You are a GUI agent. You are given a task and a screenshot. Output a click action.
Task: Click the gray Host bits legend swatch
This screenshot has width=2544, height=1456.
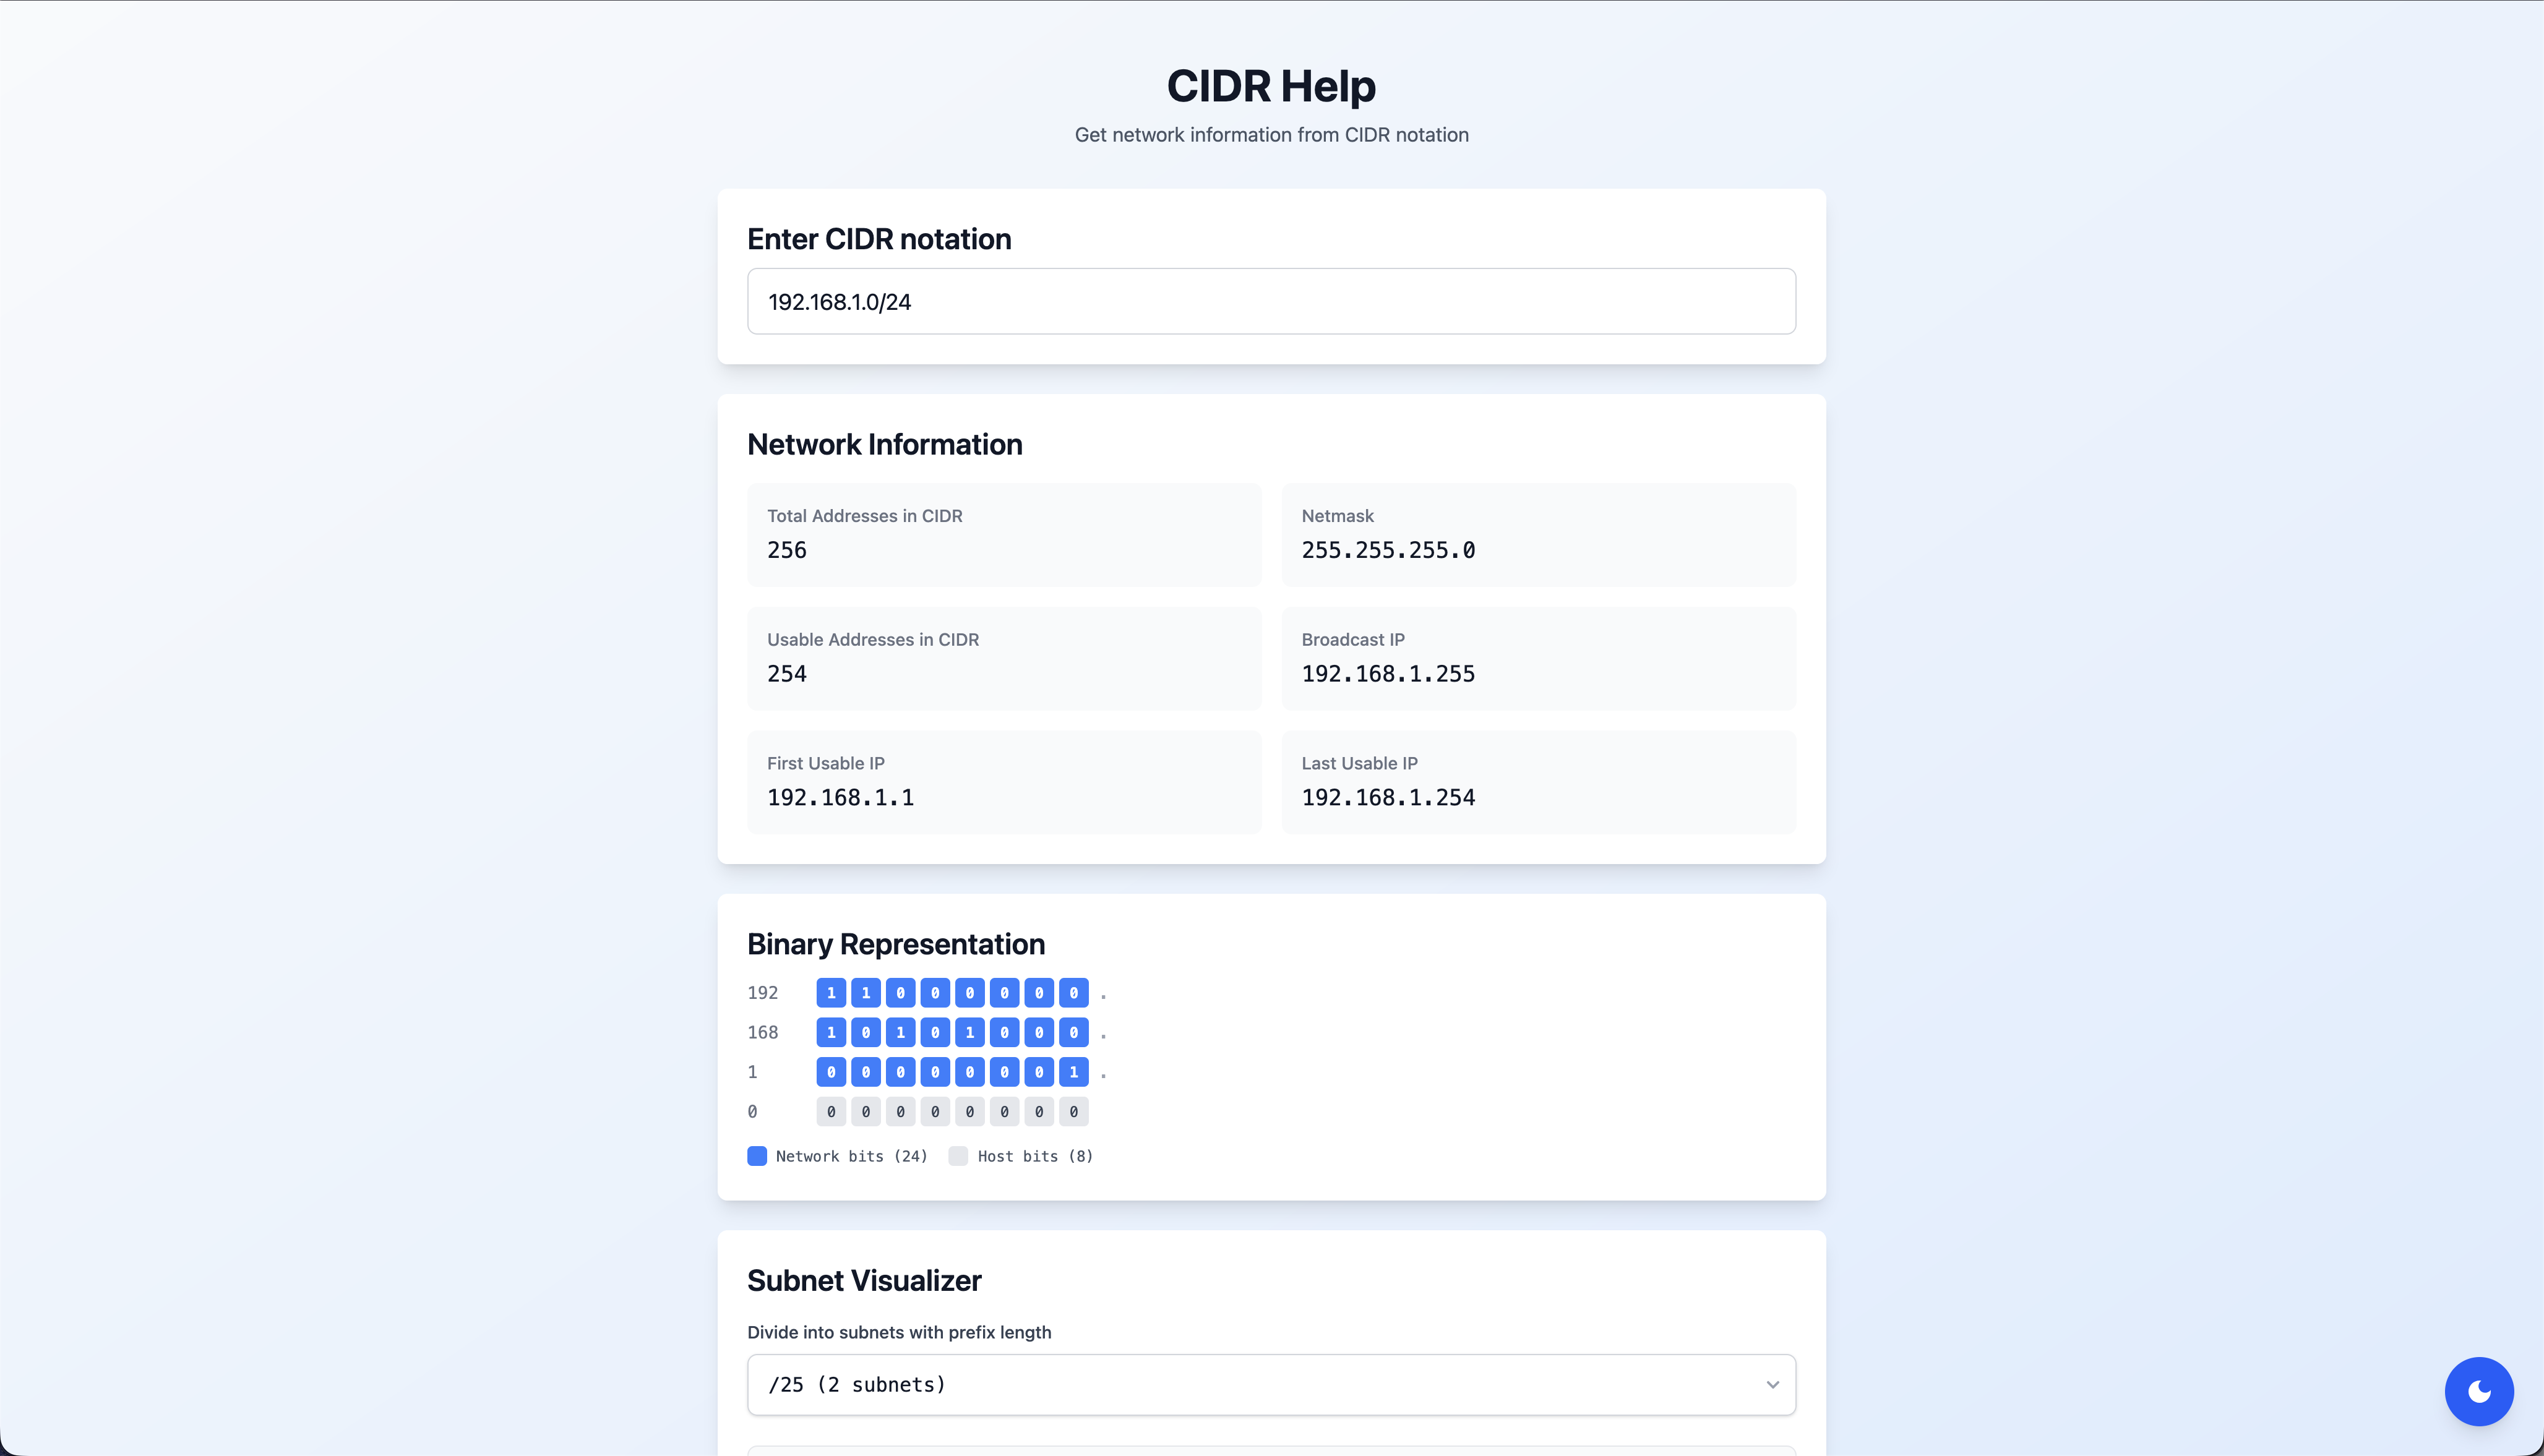tap(958, 1156)
